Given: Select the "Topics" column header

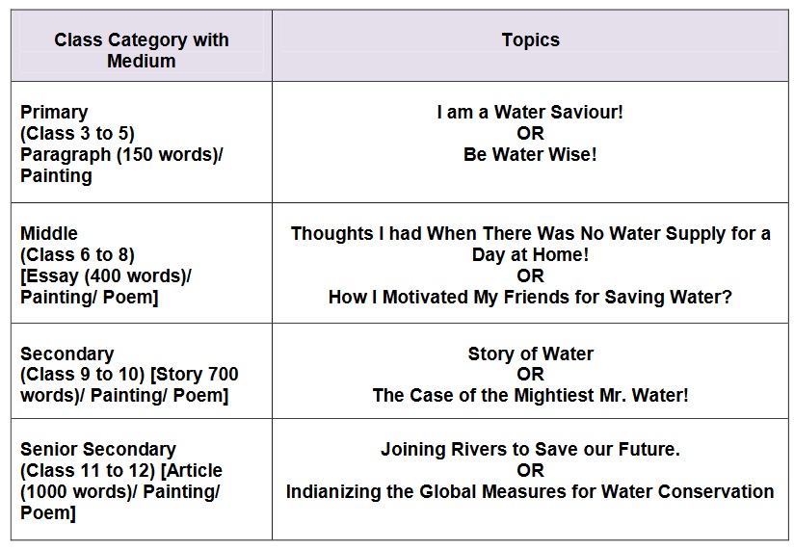Looking at the screenshot, I should (x=530, y=39).
